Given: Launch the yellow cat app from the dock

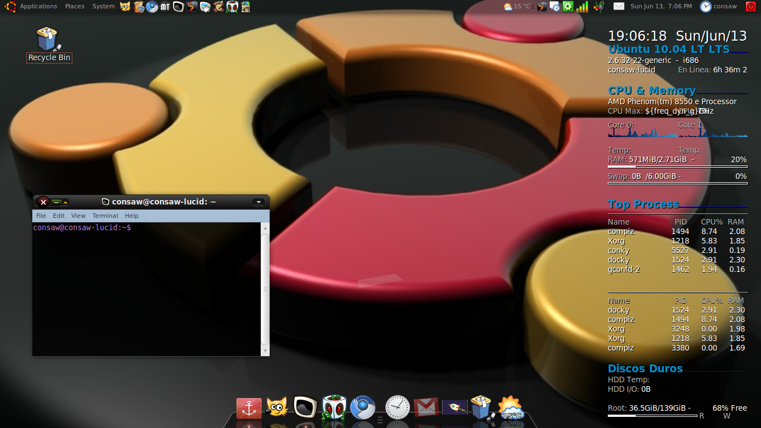Looking at the screenshot, I should point(277,408).
